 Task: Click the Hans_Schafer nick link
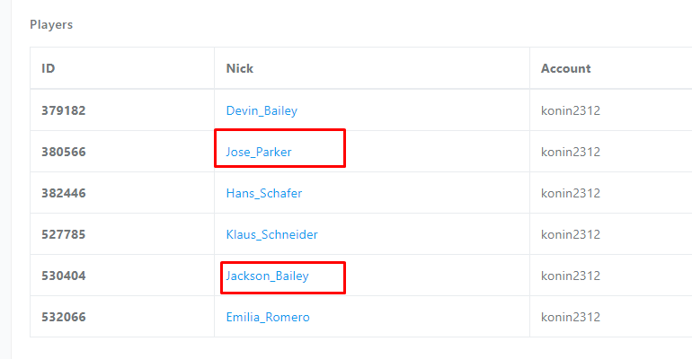pyautogui.click(x=264, y=193)
